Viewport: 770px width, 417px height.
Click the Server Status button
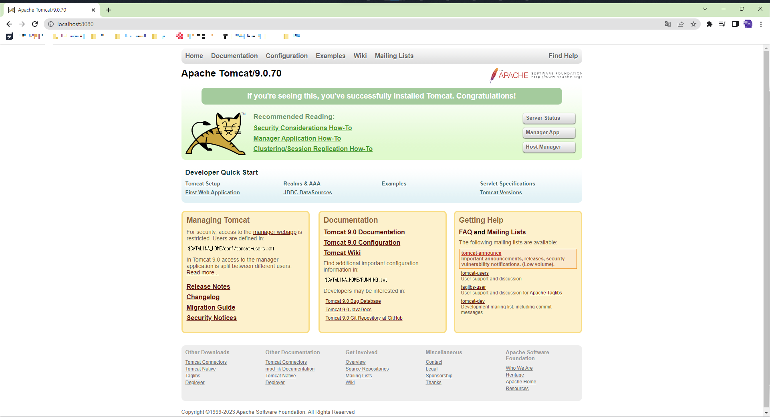coord(549,118)
